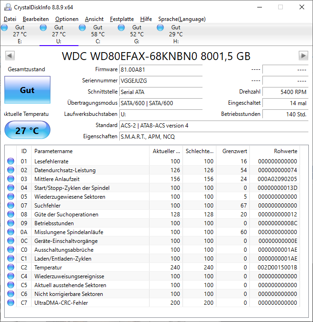
Task: Click status icon of Start/Stopp-Zyklen row
Action: 11,188
